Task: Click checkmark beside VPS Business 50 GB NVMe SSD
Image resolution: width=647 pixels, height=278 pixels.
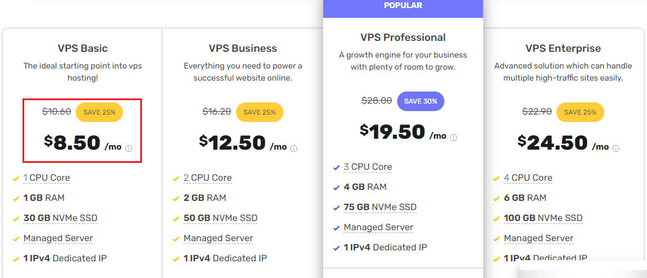Action: (x=176, y=219)
